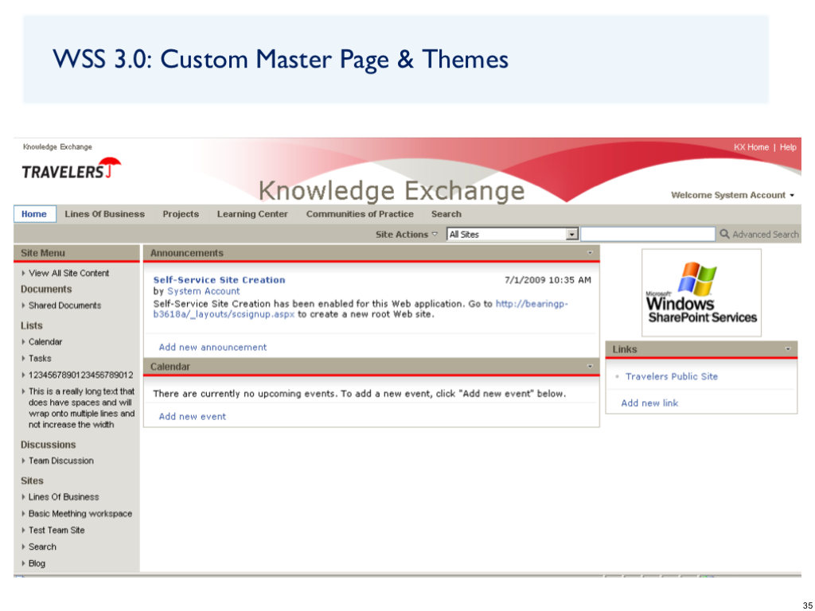Screen dimensions: 815x611
Task: Click the Links web part title
Action: [624, 349]
